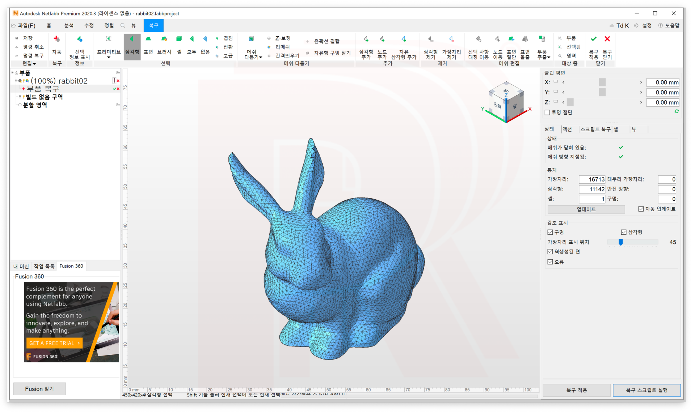Uncheck the holes (구멍) highlight checkbox
The height and width of the screenshot is (413, 695).
tap(550, 232)
